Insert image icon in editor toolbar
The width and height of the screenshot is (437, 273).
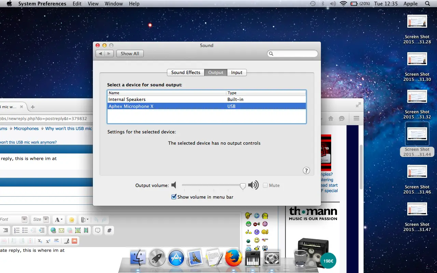(x=78, y=230)
